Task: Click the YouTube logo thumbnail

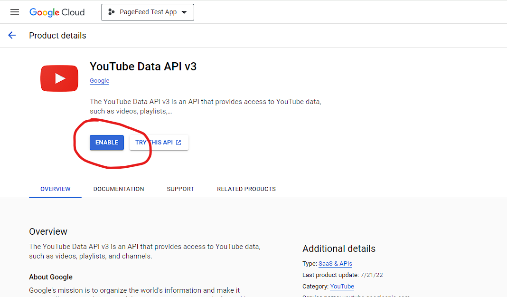Action: (59, 78)
